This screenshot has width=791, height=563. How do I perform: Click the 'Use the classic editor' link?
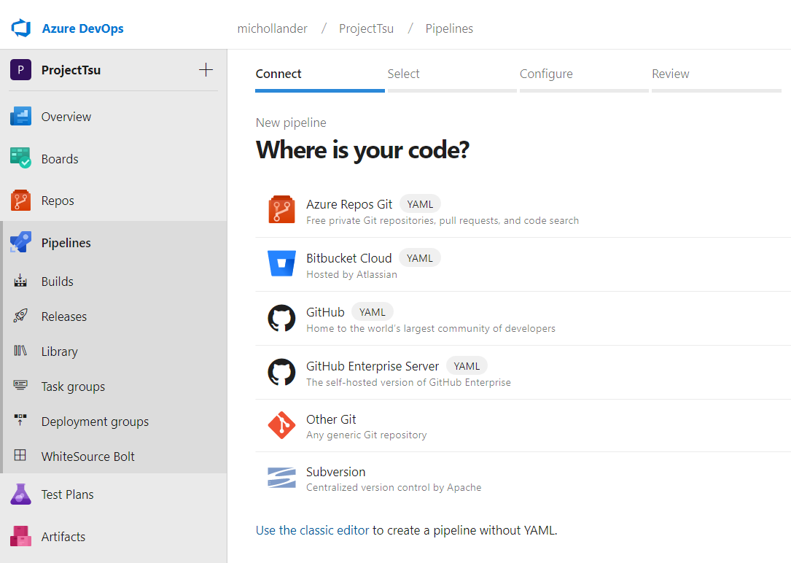pos(312,530)
